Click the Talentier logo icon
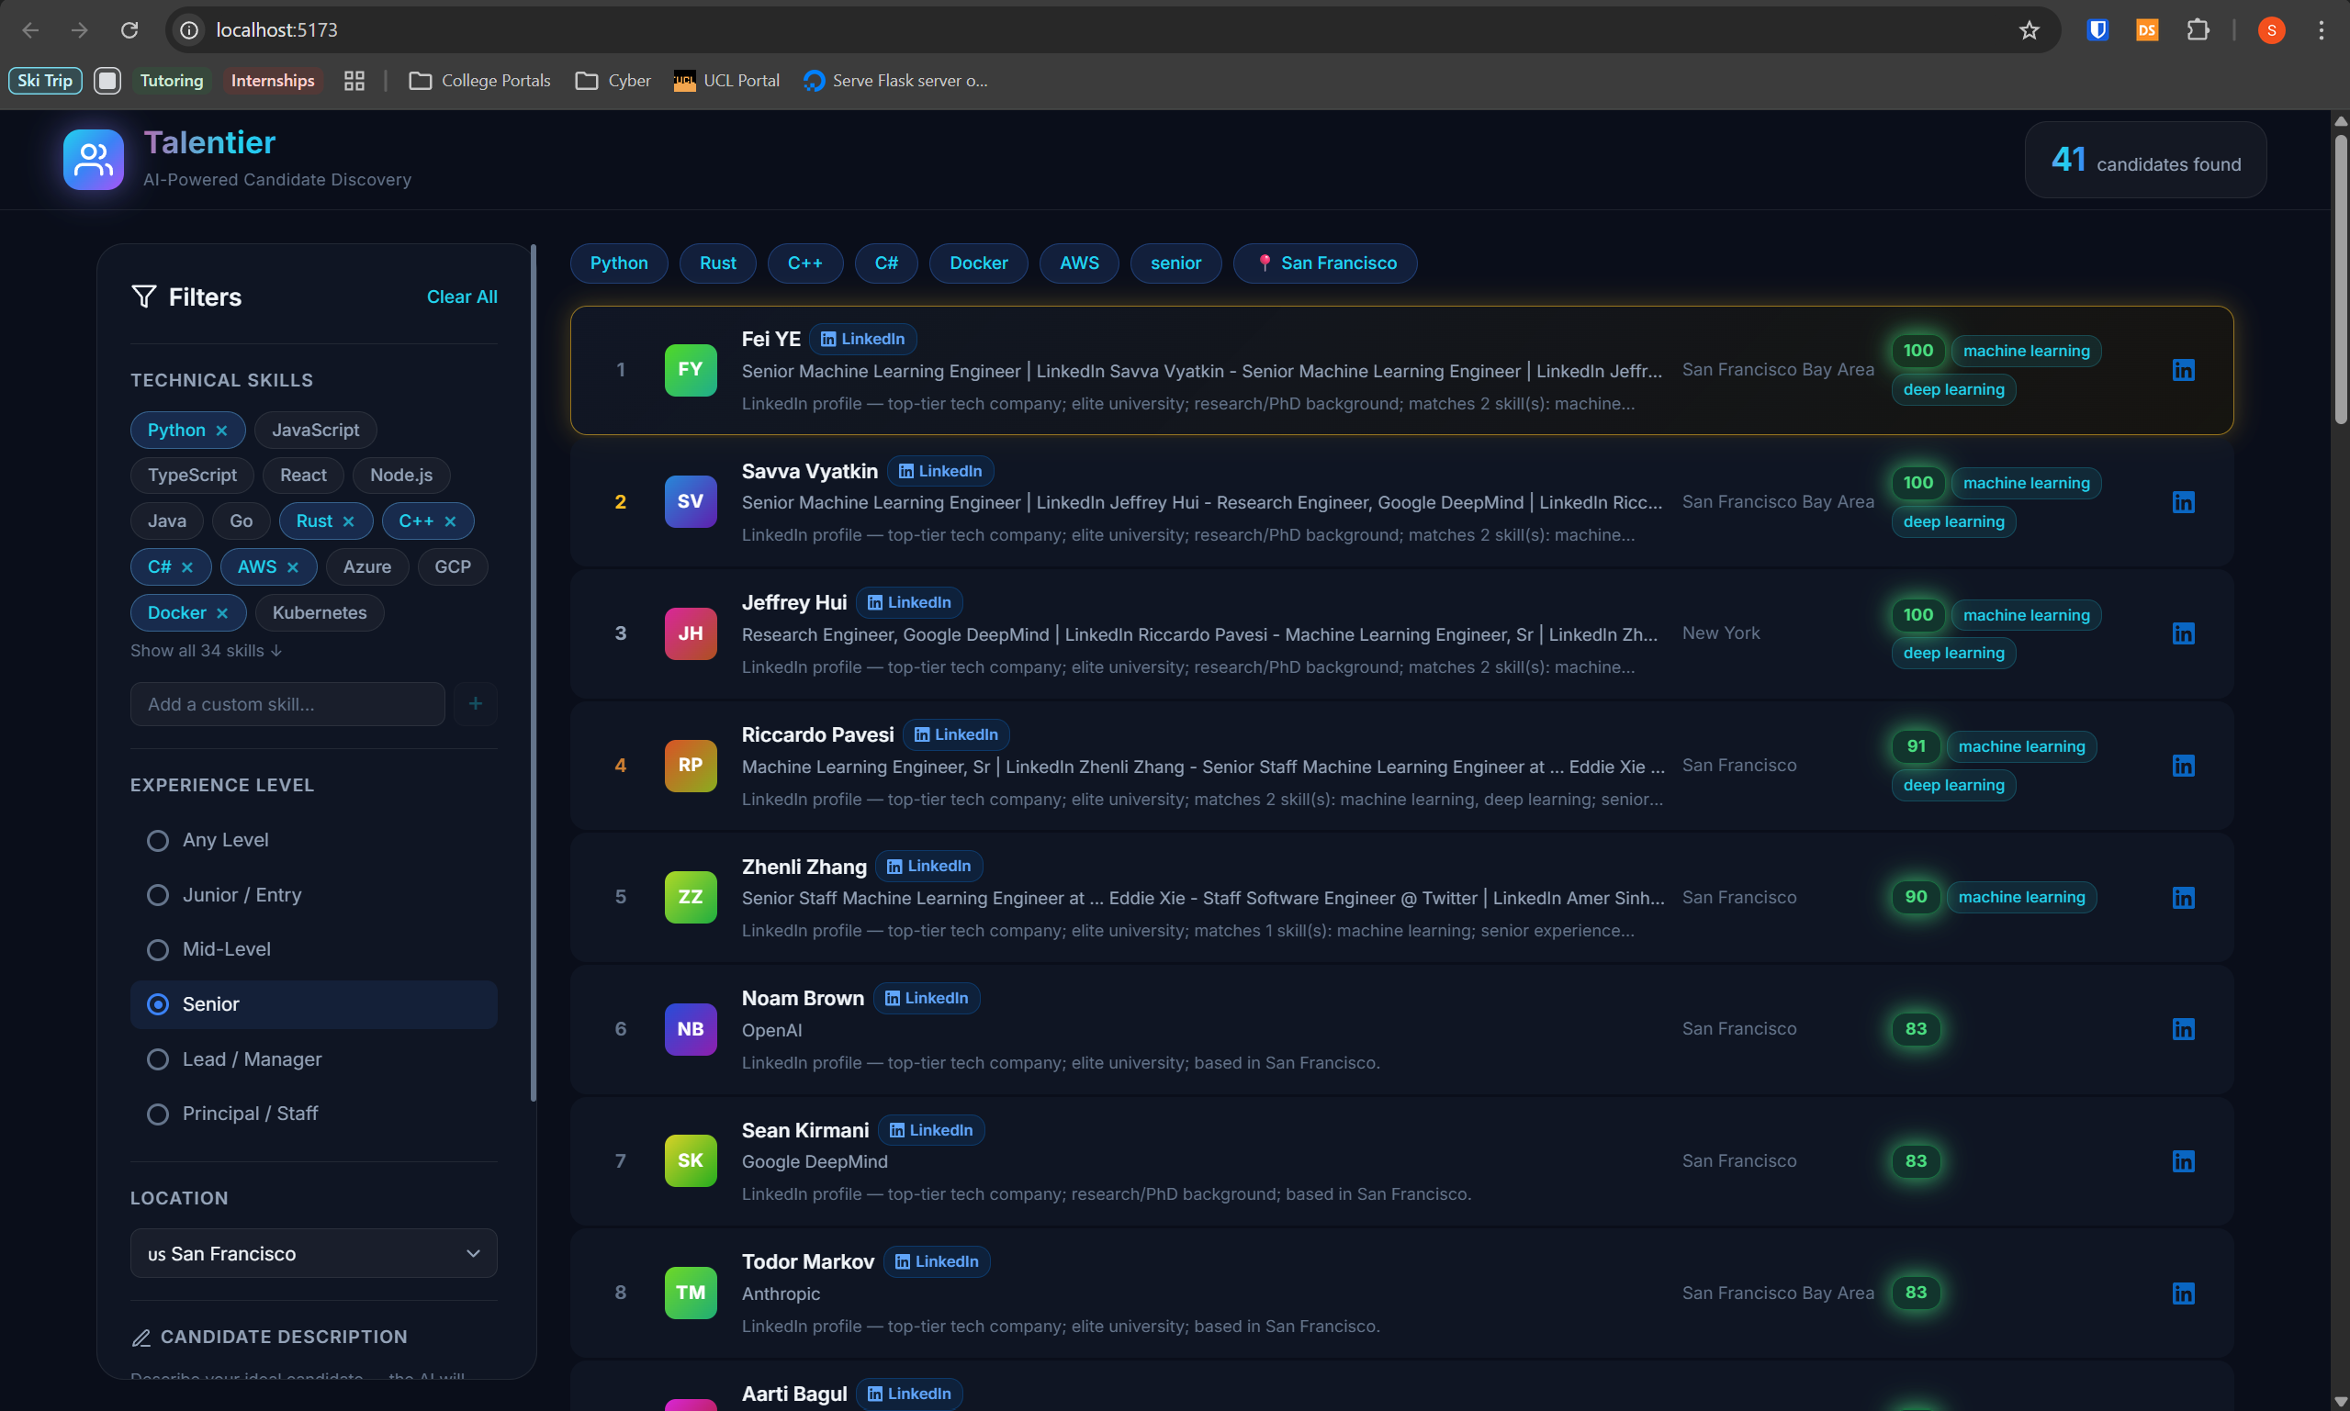This screenshot has width=2350, height=1411. point(93,159)
